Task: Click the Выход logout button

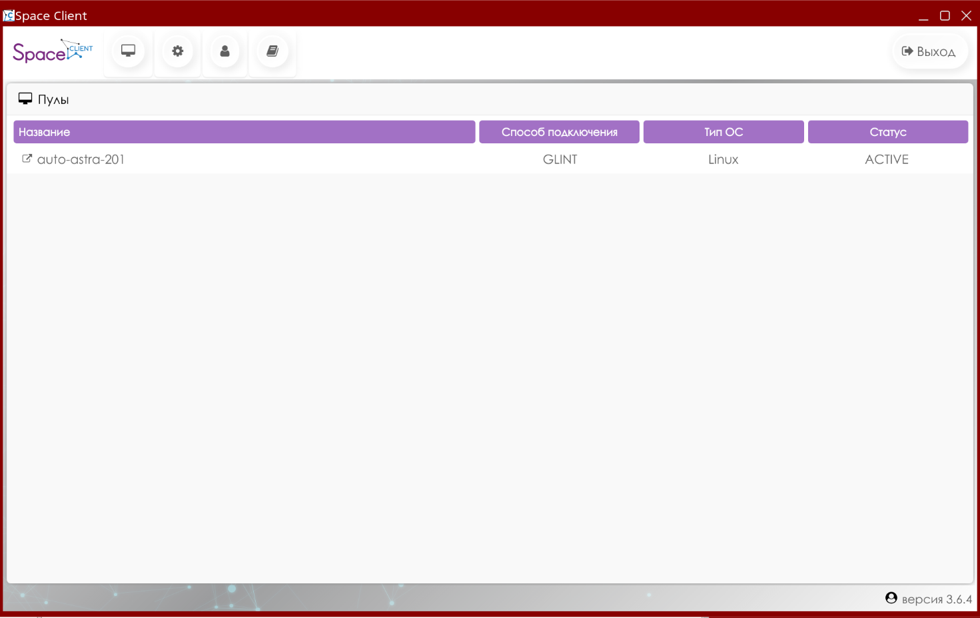Action: pyautogui.click(x=929, y=51)
